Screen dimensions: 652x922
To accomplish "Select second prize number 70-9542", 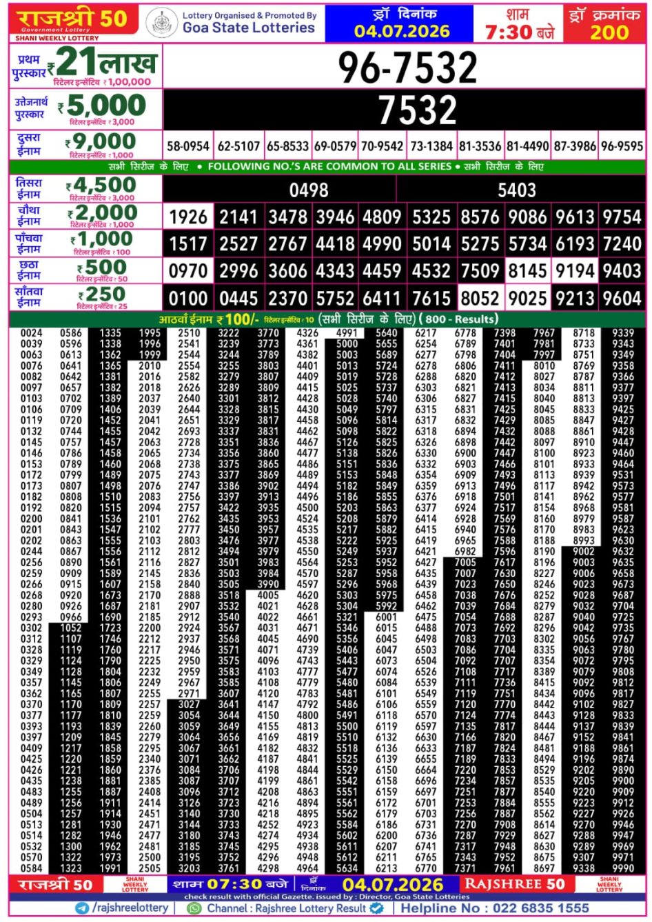I will pyautogui.click(x=382, y=146).
